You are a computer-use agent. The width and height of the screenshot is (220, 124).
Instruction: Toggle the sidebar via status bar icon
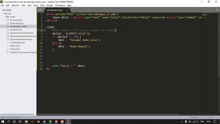pyautogui.click(x=3, y=117)
